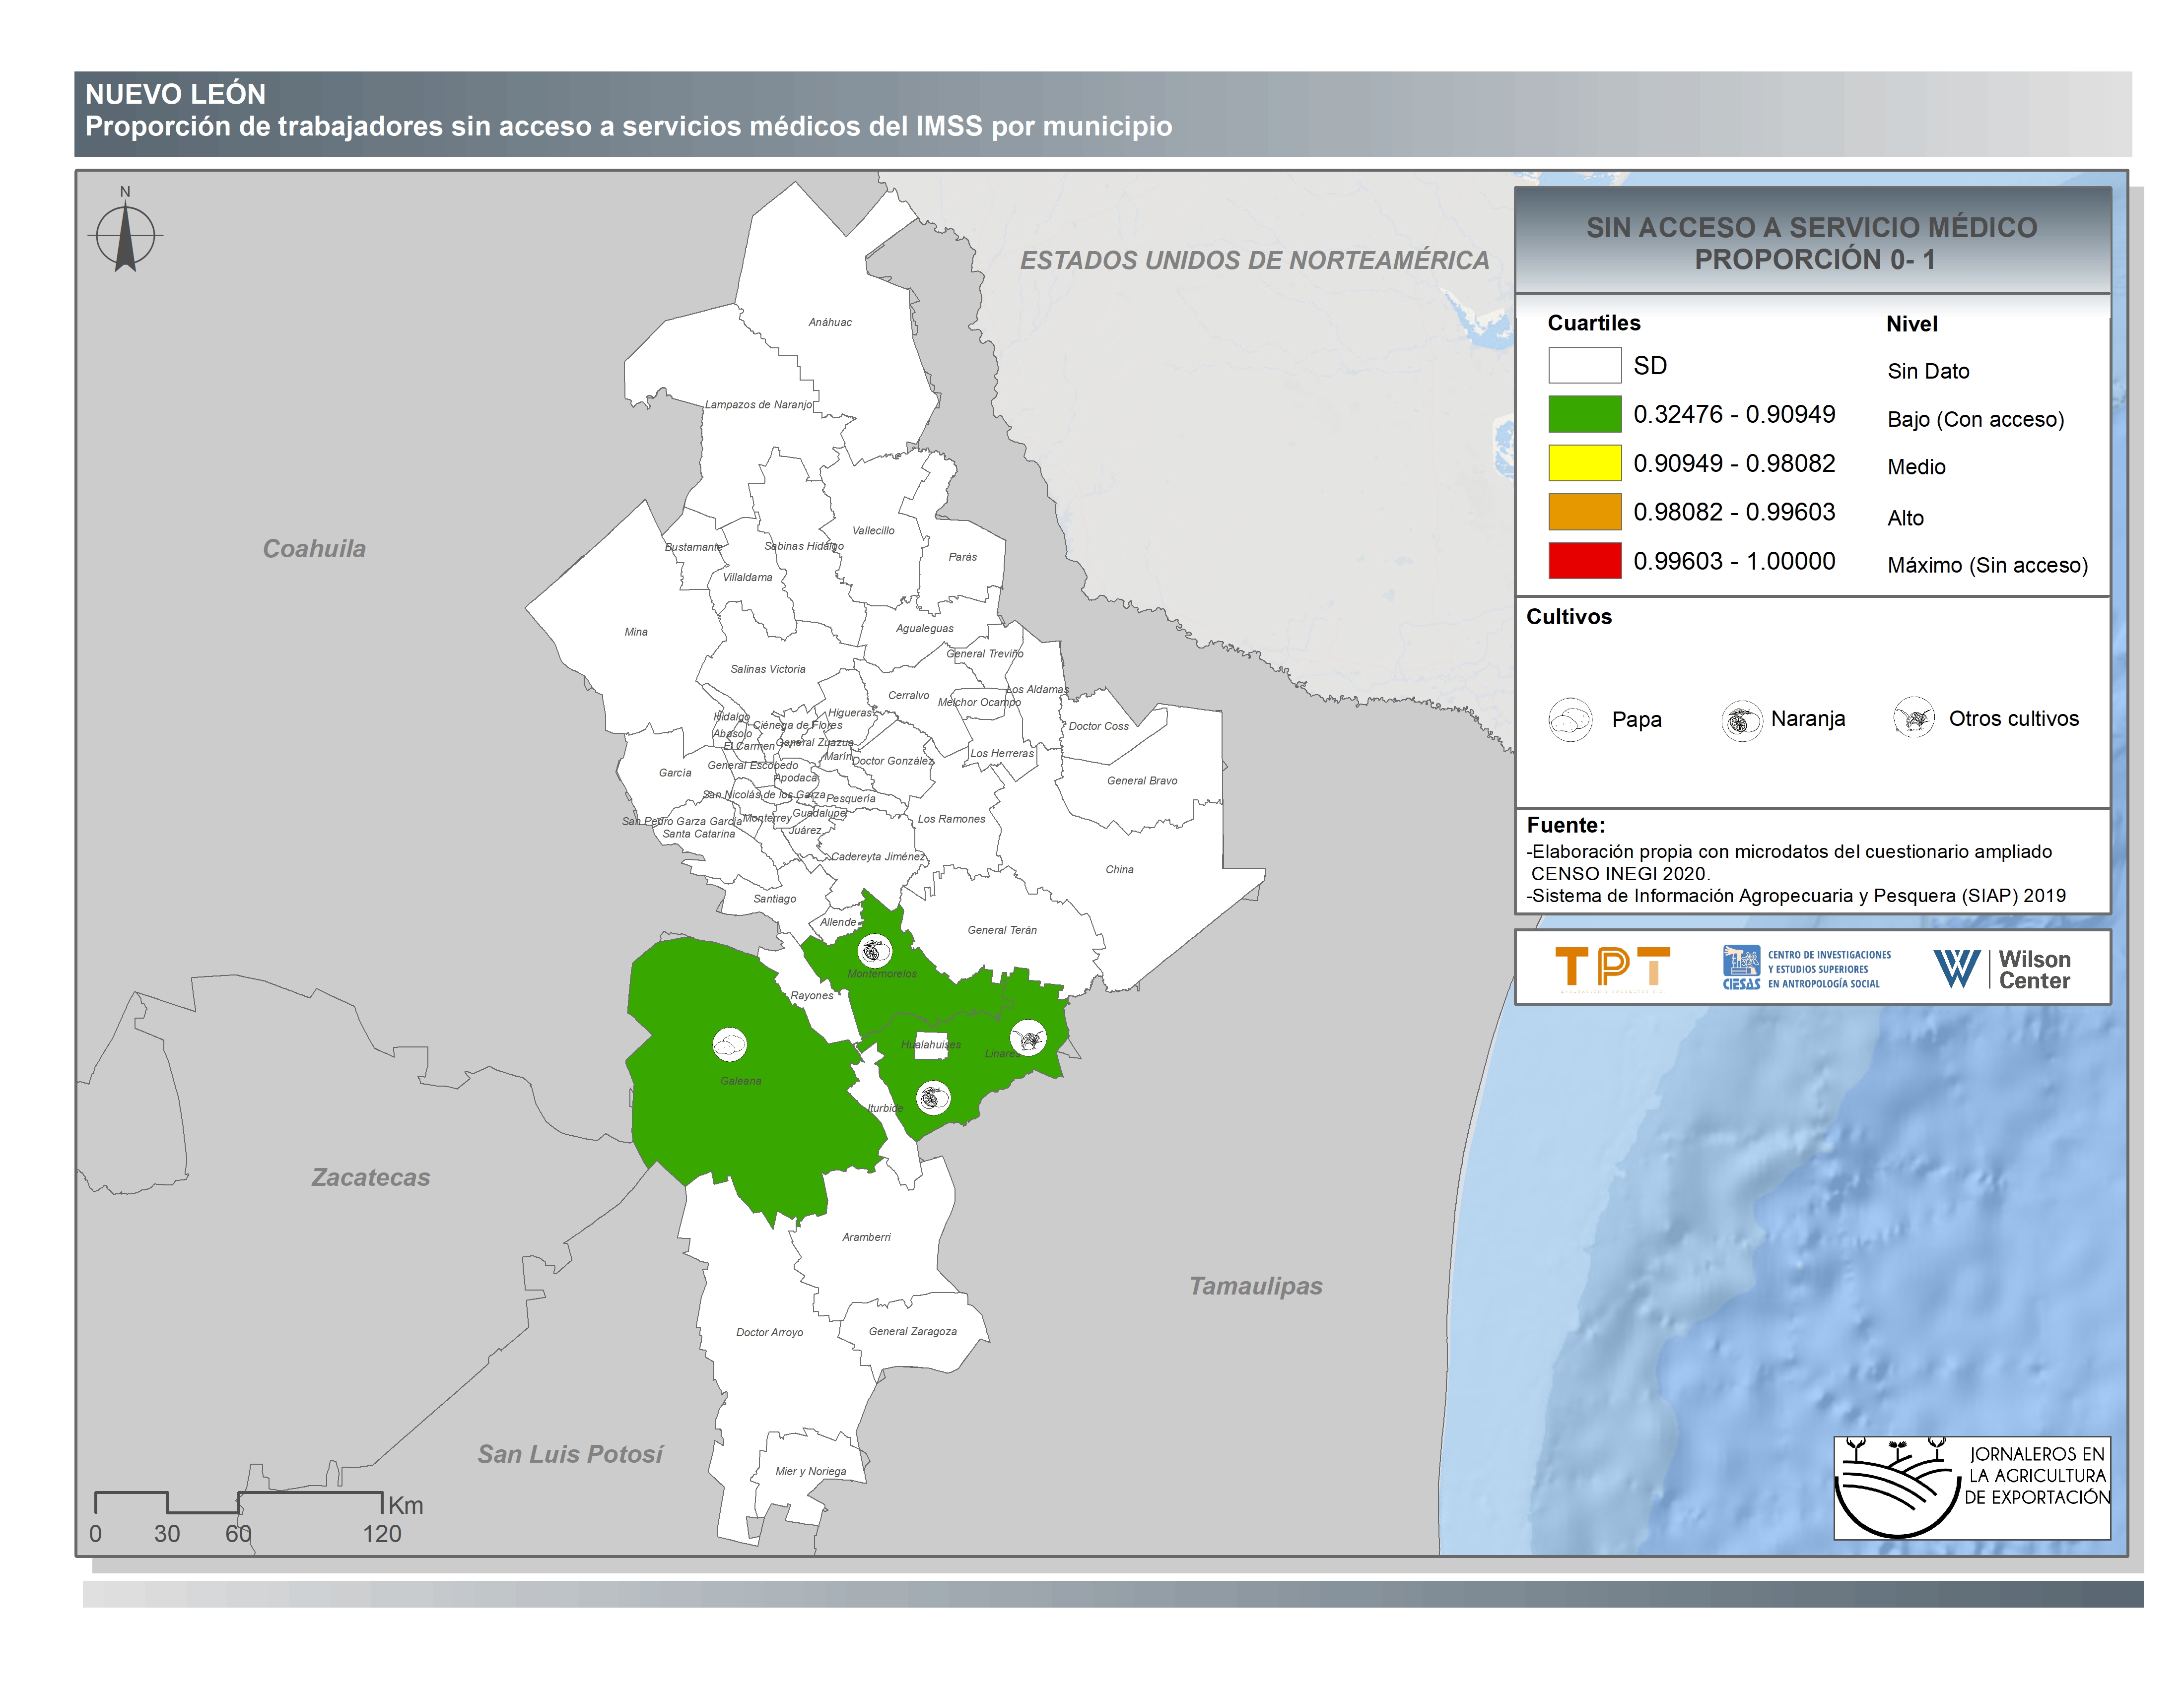This screenshot has width=2184, height=1687.
Task: Click the Naranja crop icon in legend
Action: pos(1741,719)
